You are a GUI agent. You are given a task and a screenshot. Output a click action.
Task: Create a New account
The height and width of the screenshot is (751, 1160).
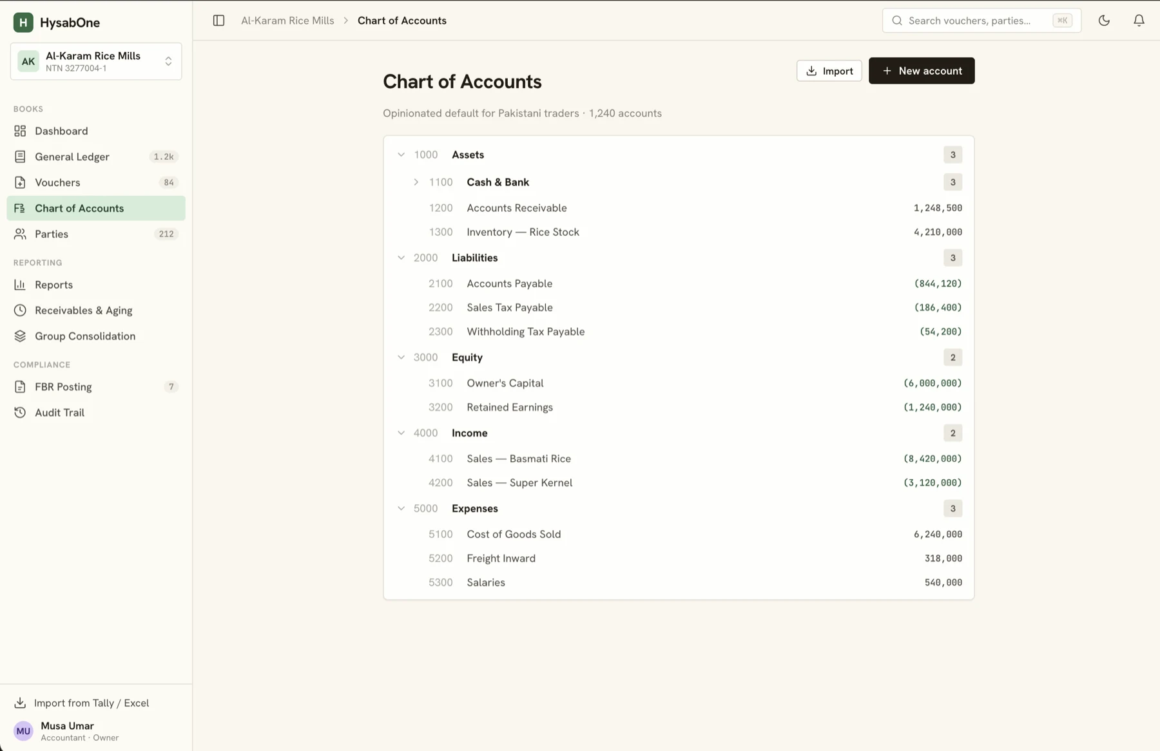[922, 71]
